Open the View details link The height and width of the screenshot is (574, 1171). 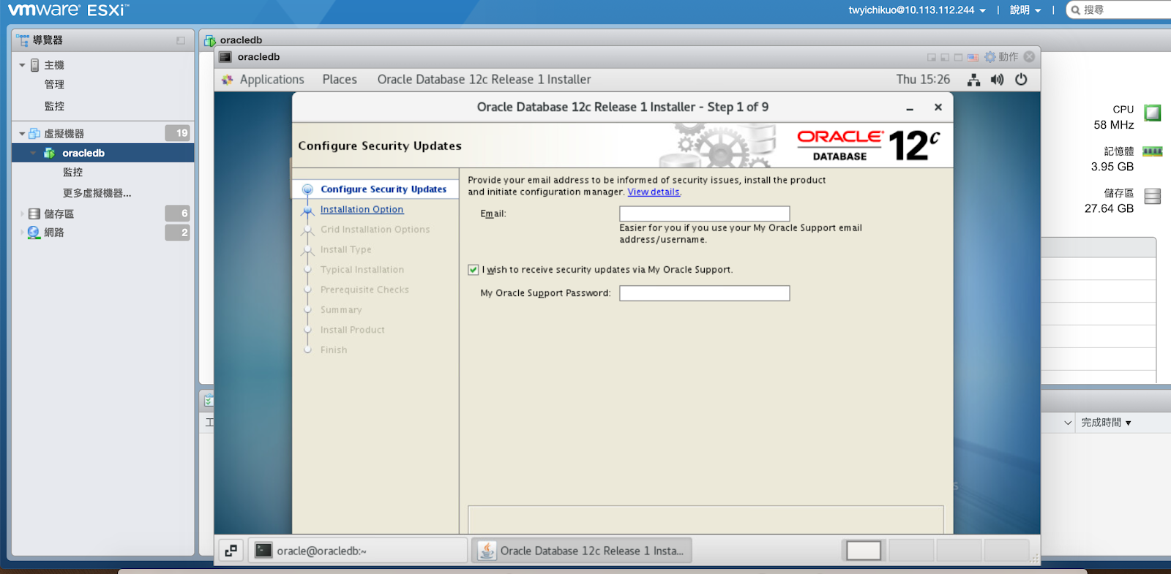[x=654, y=192]
